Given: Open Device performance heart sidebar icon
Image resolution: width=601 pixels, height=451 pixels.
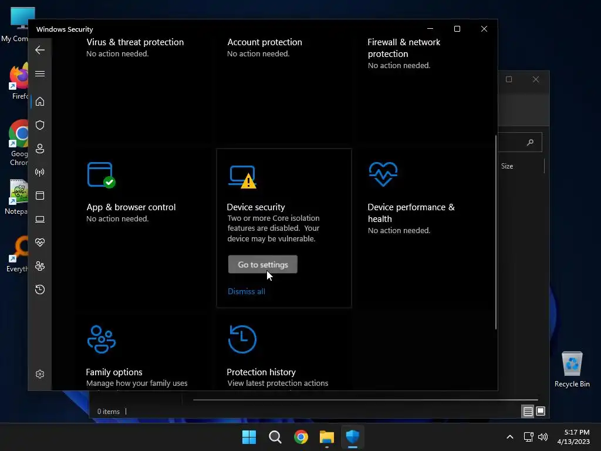Looking at the screenshot, I should point(40,243).
